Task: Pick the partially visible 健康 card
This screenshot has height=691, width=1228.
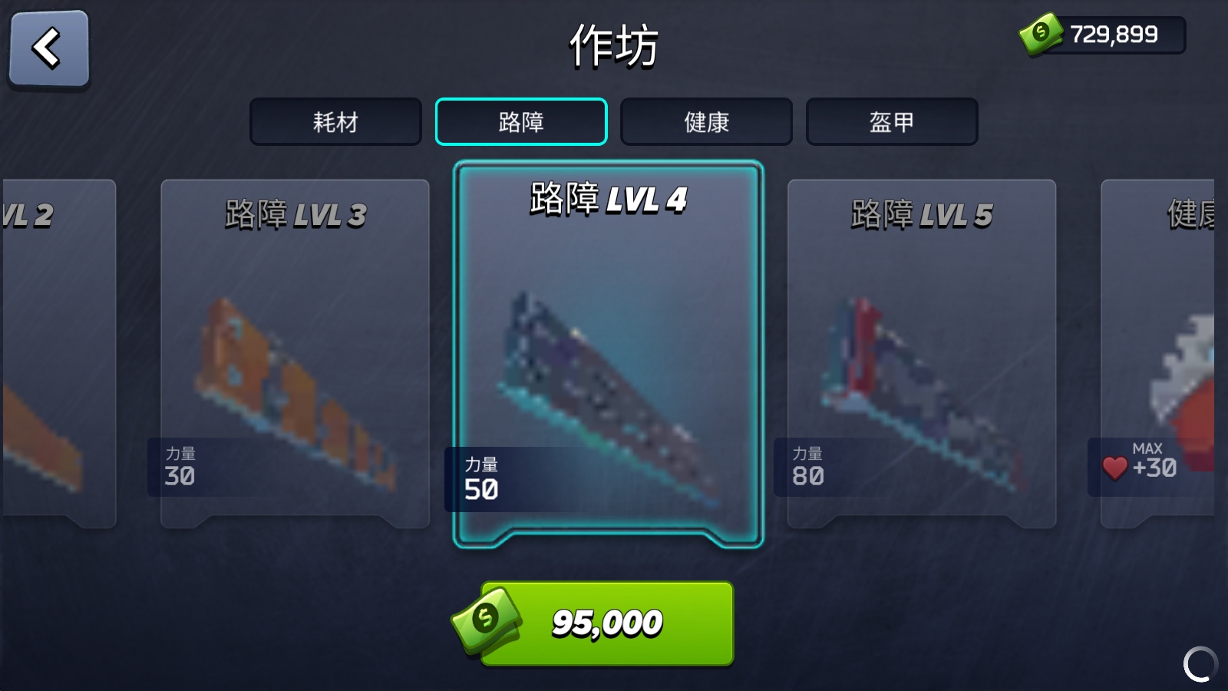Action: pos(1157,354)
